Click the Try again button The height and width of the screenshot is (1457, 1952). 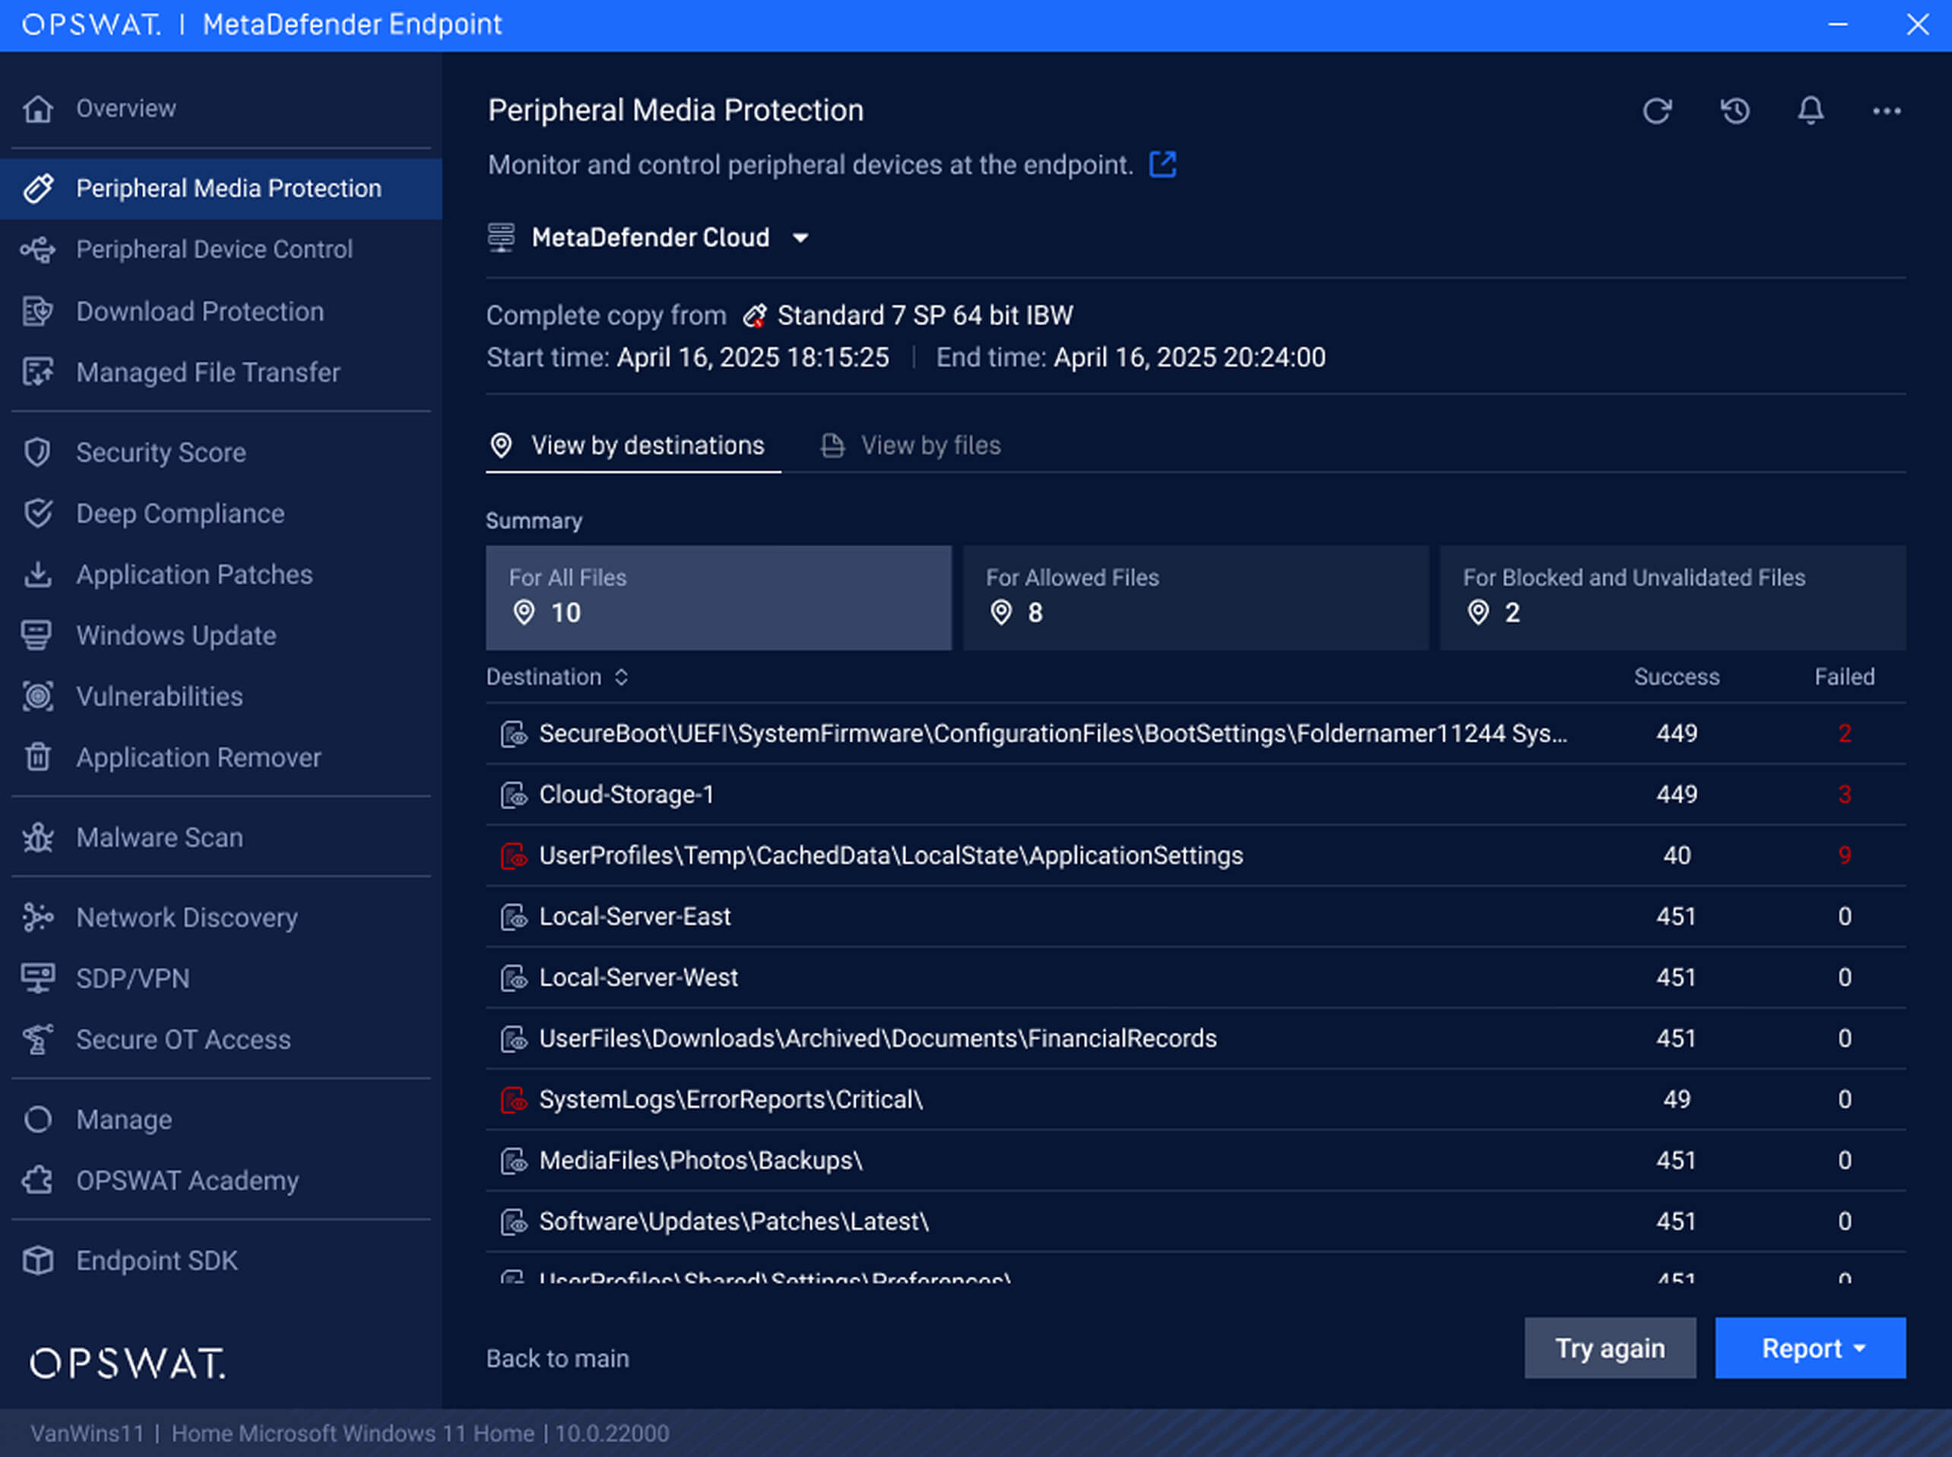point(1609,1348)
